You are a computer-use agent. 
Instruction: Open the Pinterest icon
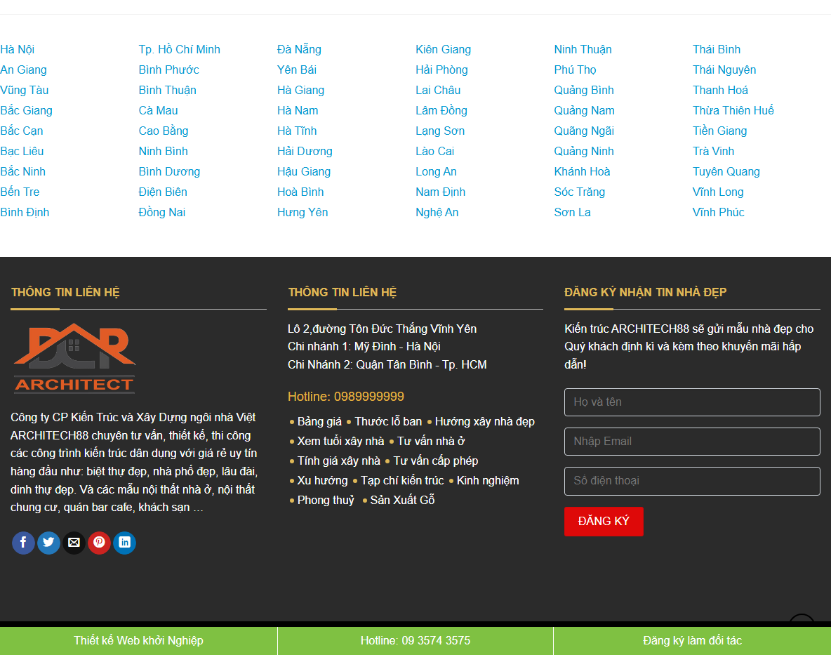coord(99,542)
